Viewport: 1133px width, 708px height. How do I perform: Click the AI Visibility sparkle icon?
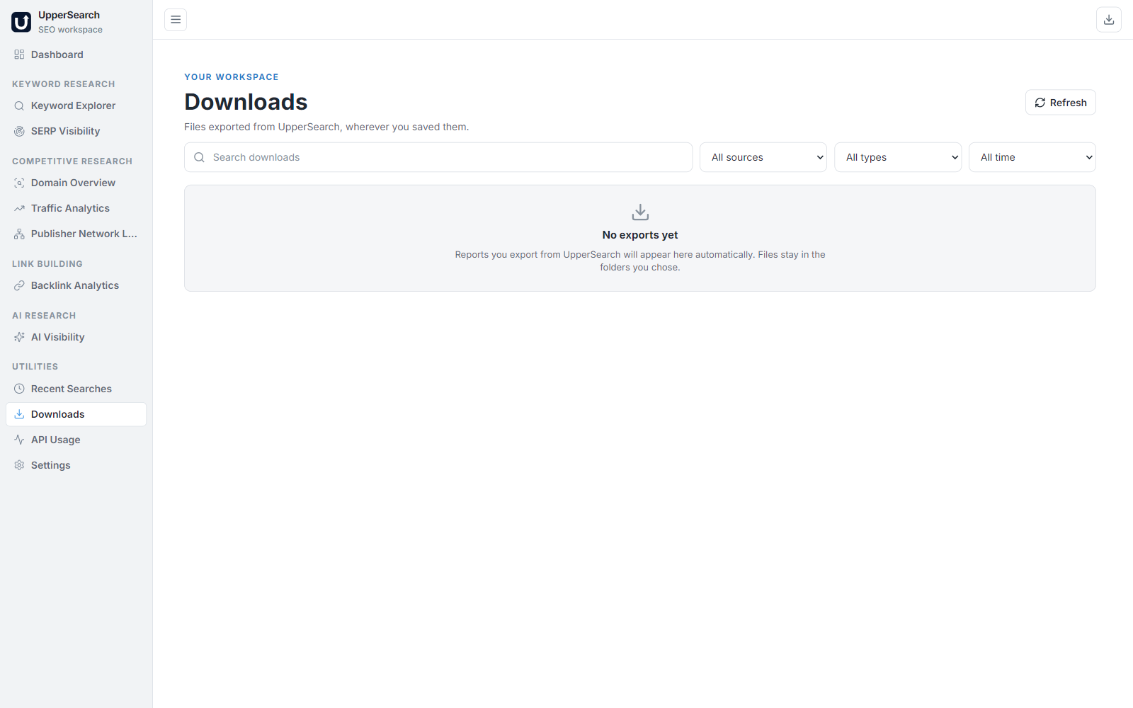pos(19,337)
